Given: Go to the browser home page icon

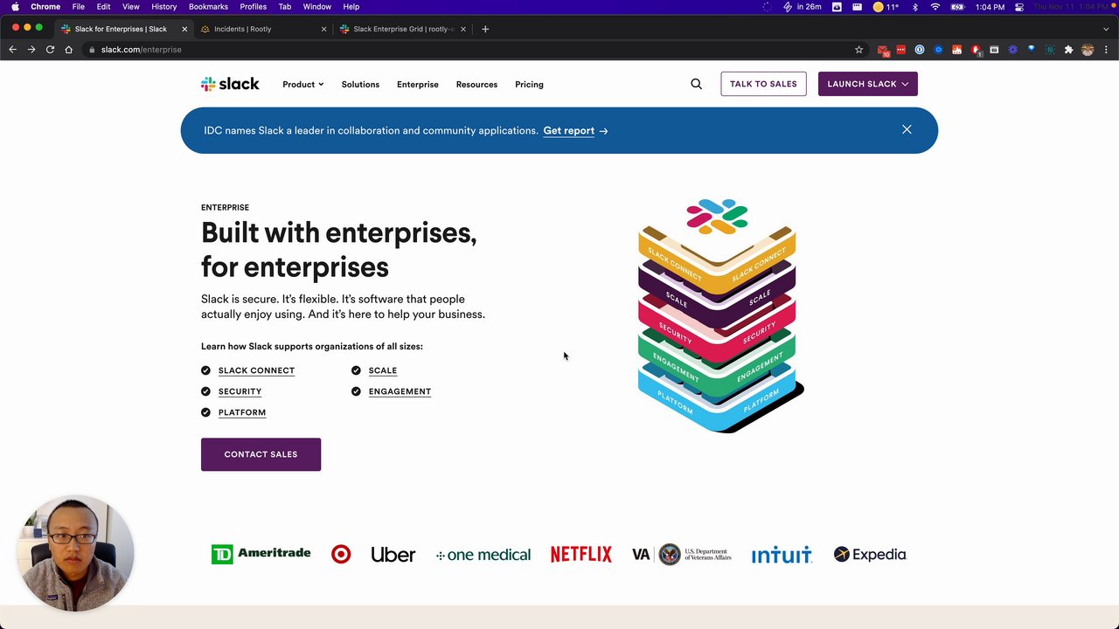Looking at the screenshot, I should pos(69,50).
